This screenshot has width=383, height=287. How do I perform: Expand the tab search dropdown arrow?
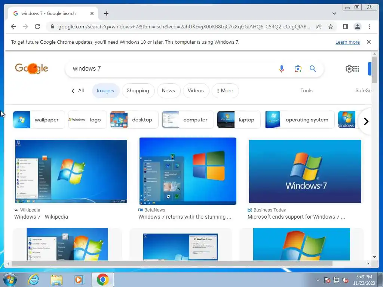tap(334, 13)
